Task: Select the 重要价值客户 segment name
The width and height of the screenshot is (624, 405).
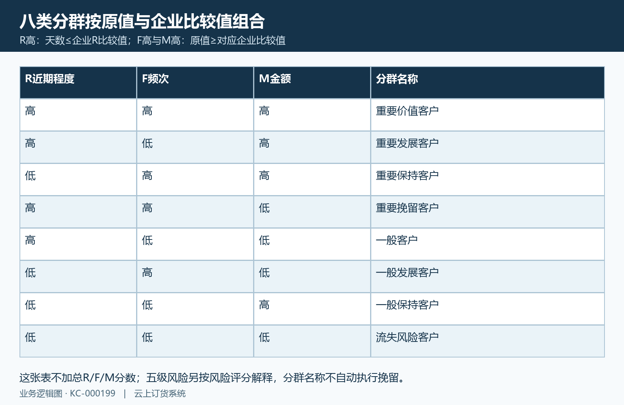Action: pos(407,111)
